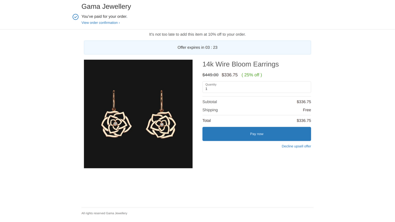Click the Pay now button

256,134
